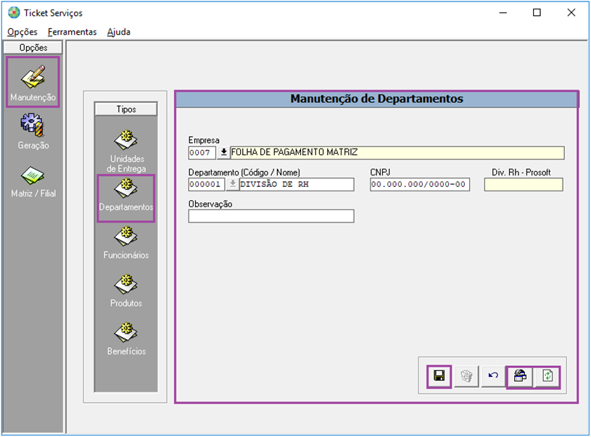This screenshot has height=437, width=591.
Task: Click the department name field DIVISÃO DE RH
Action: (x=297, y=184)
